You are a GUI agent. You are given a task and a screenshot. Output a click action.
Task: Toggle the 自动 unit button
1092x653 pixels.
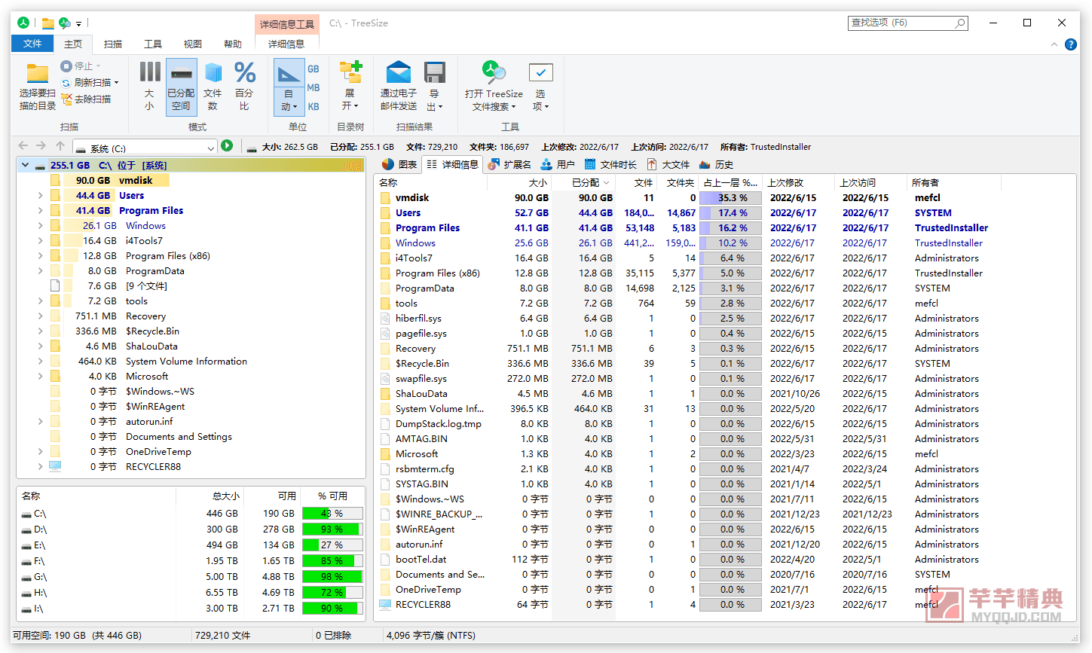coord(289,86)
